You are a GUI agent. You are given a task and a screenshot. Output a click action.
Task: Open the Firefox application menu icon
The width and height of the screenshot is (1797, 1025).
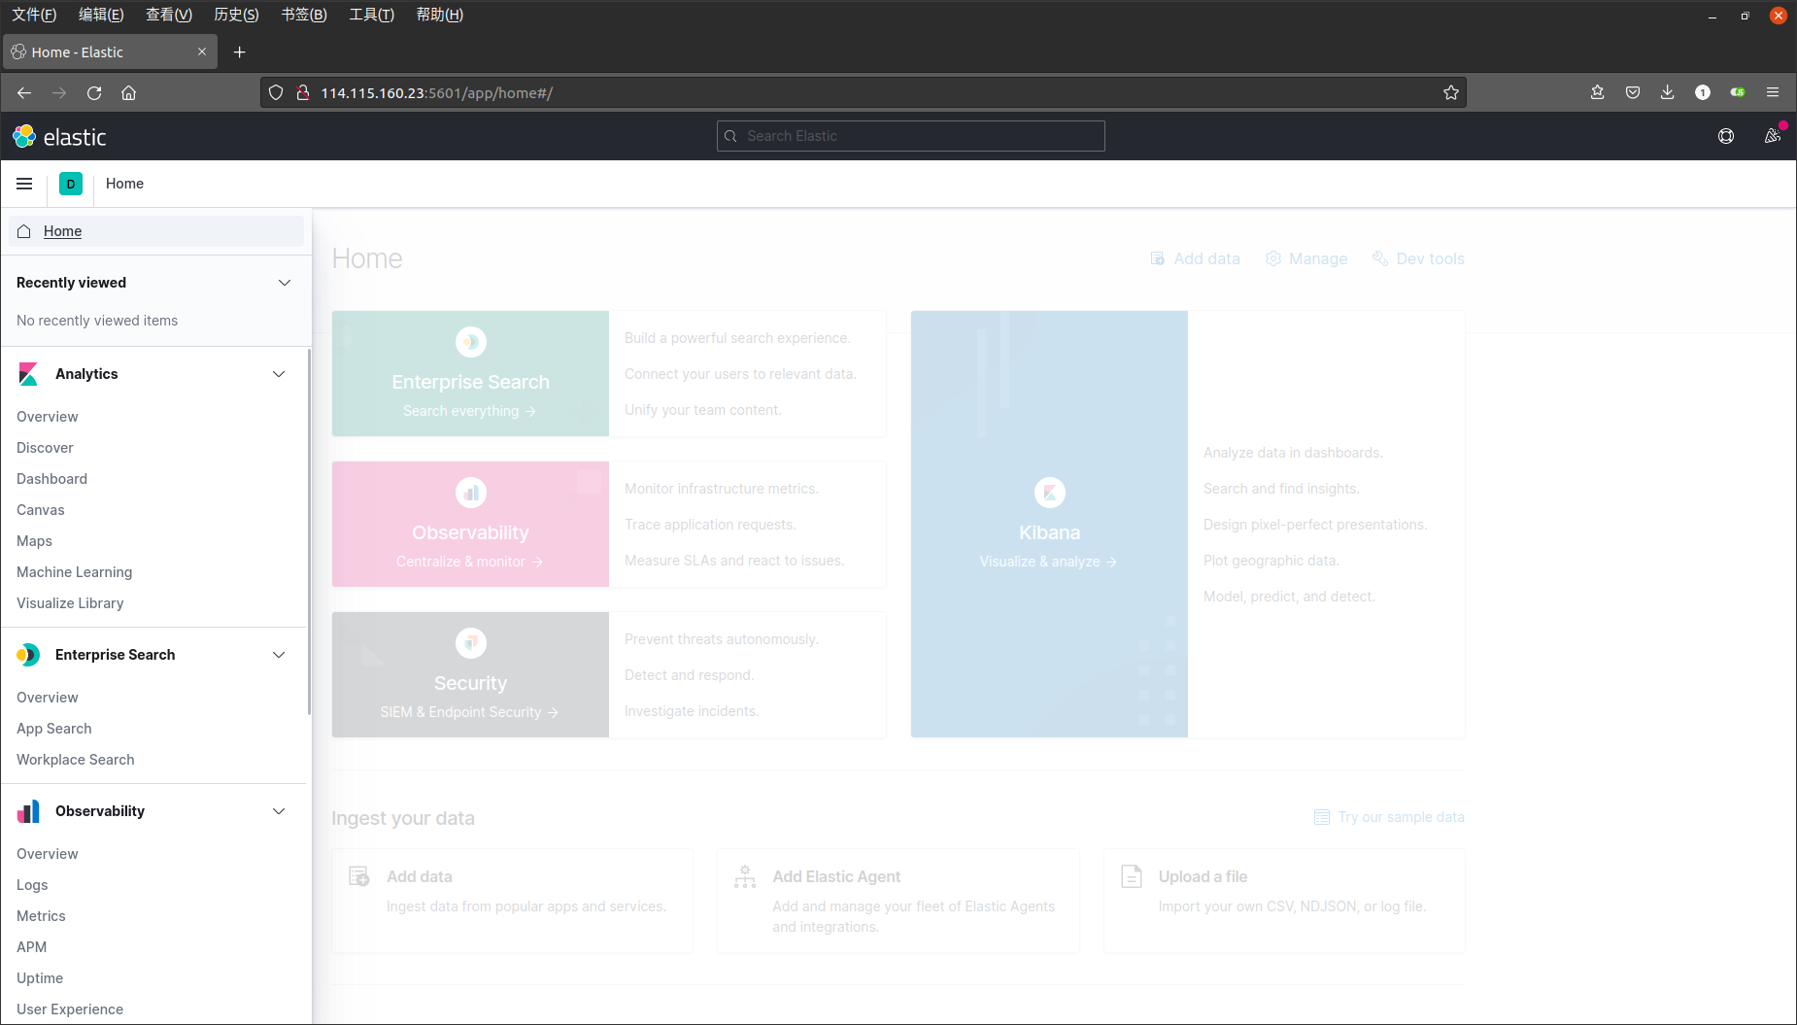pos(1773,92)
